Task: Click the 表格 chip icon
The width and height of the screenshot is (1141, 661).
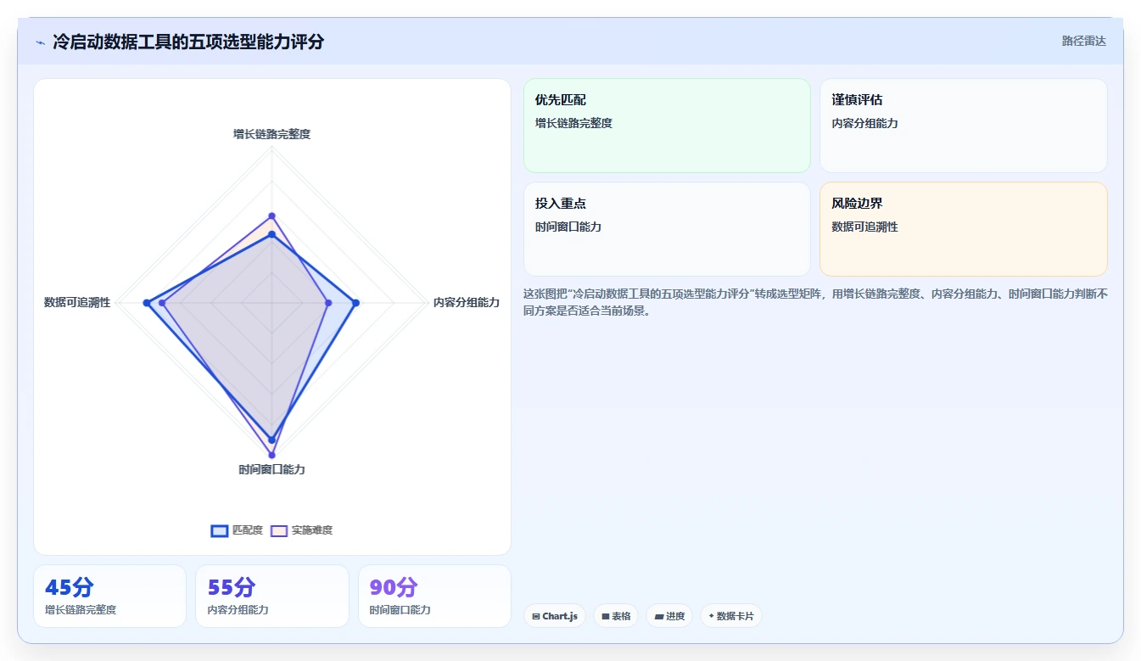Action: click(606, 616)
